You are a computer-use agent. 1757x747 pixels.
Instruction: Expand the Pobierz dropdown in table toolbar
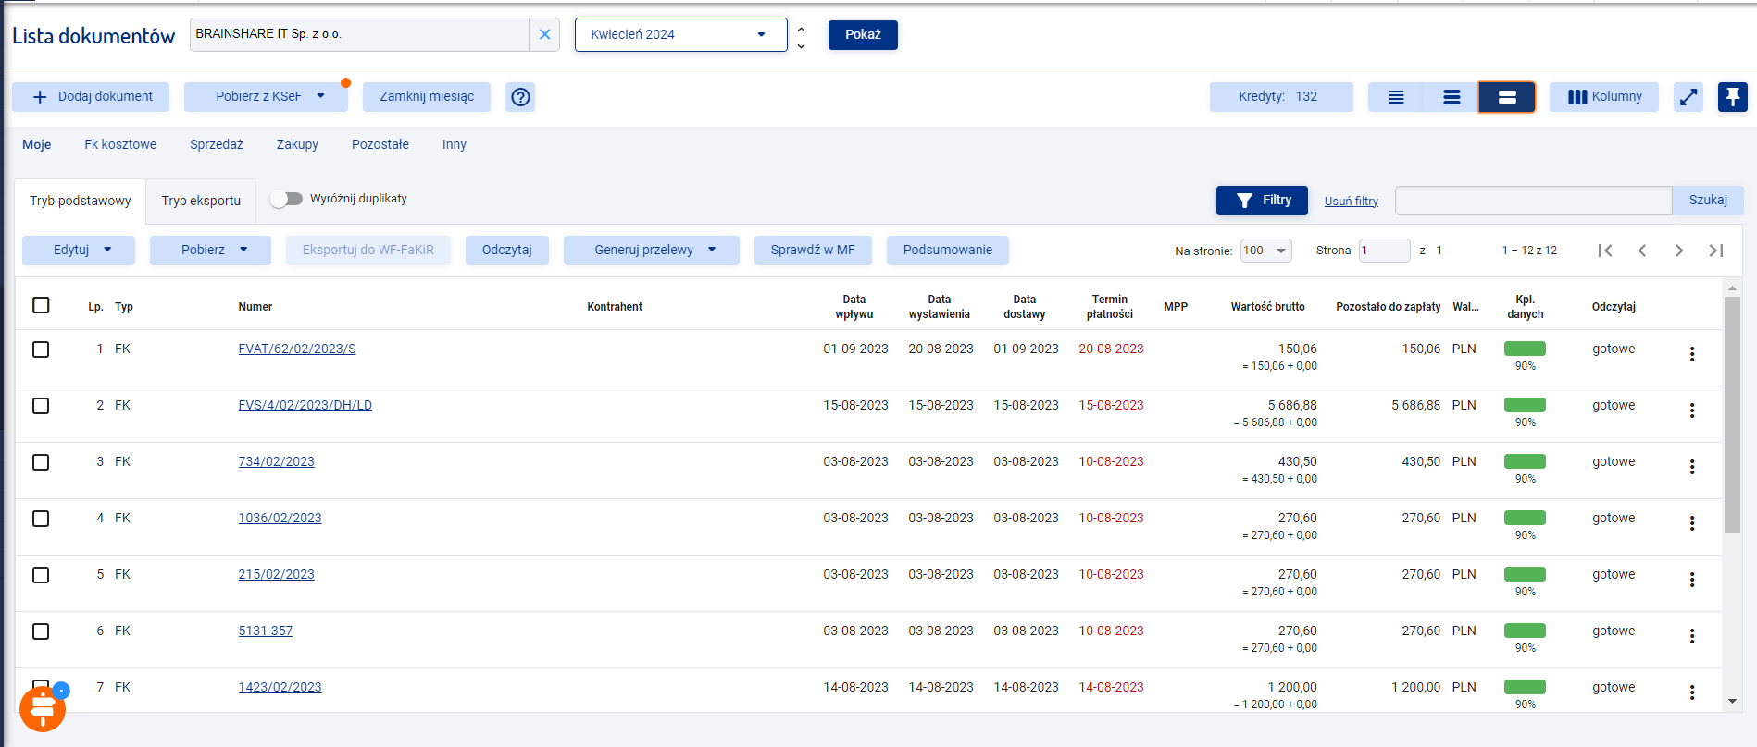pyautogui.click(x=210, y=250)
